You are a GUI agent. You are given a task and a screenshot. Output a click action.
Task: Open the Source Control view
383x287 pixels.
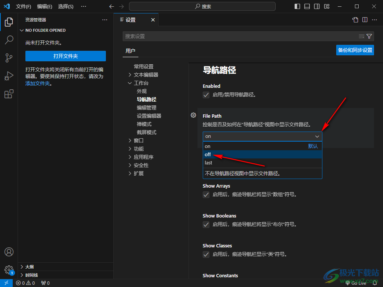9,58
